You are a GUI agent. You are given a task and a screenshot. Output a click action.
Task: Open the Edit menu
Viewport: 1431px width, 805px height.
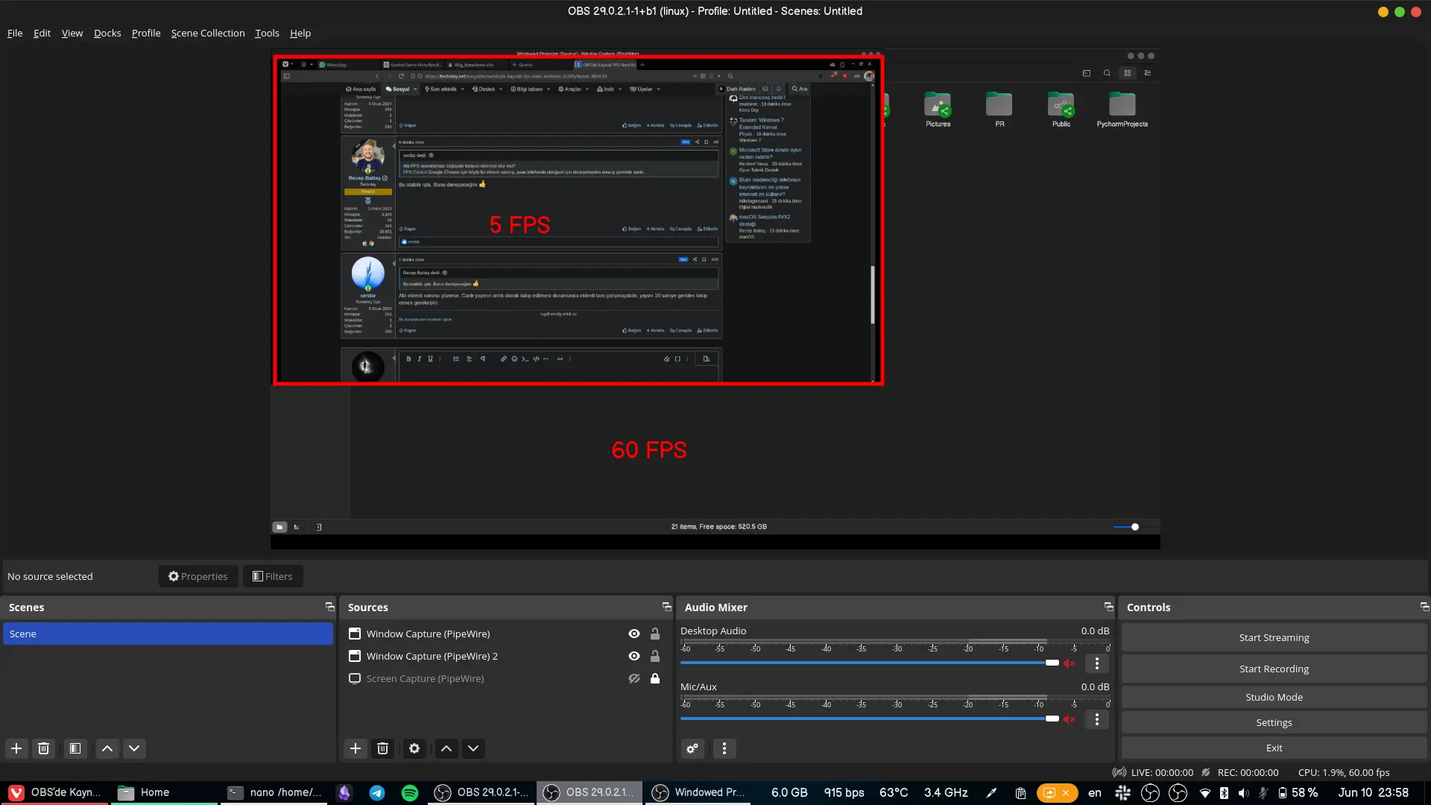click(x=42, y=33)
